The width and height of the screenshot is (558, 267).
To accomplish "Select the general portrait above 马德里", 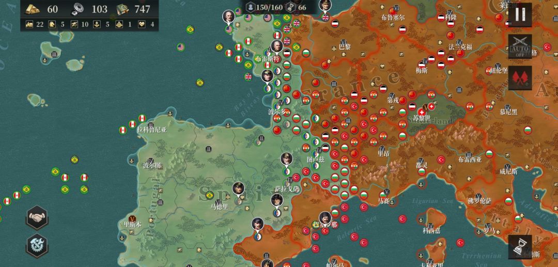I will point(238,189).
